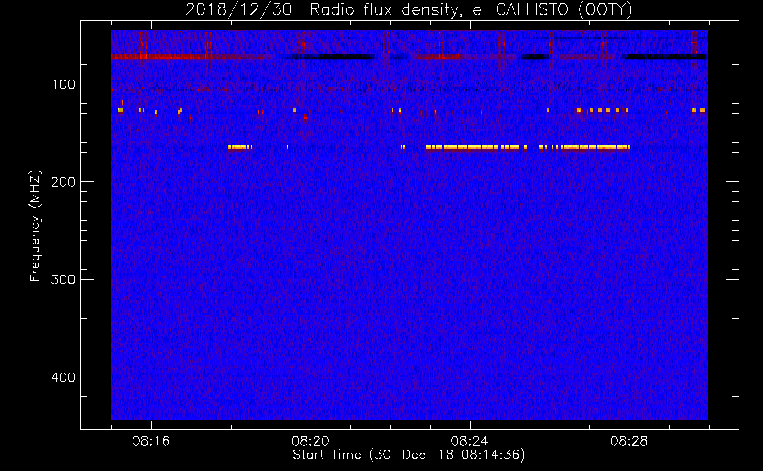This screenshot has width=763, height=471.
Task: Click the "Frequency (MHZ)" y-axis label
Action: [x=35, y=226]
